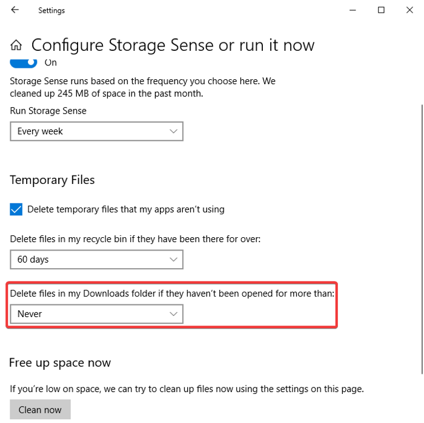Image resolution: width=424 pixels, height=423 pixels.
Task: Open the recycle bin '60 days' dropdown
Action: (96, 260)
